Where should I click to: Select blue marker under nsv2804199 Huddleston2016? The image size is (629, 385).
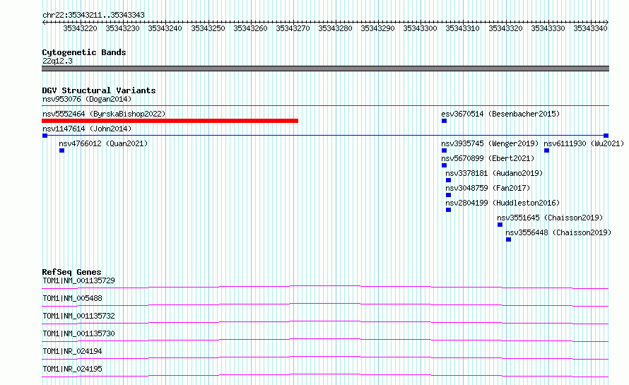pyautogui.click(x=449, y=210)
